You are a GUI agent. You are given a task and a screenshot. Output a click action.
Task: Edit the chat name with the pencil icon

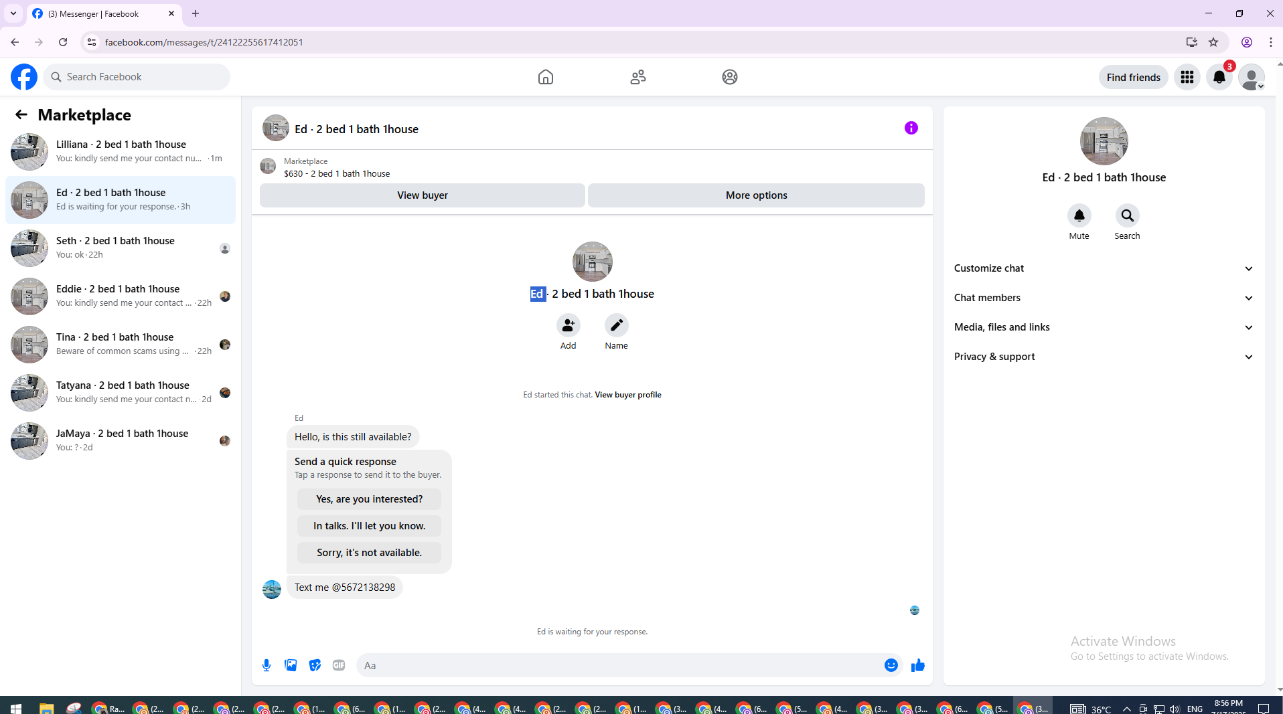click(616, 326)
